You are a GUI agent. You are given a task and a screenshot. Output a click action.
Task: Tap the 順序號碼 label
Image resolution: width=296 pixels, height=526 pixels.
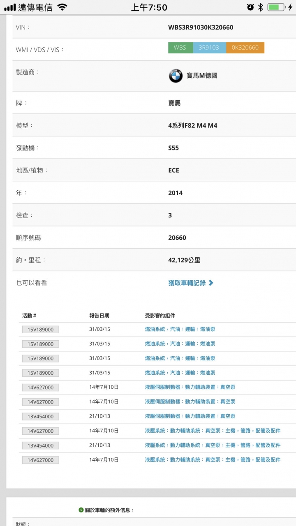[x=28, y=238]
